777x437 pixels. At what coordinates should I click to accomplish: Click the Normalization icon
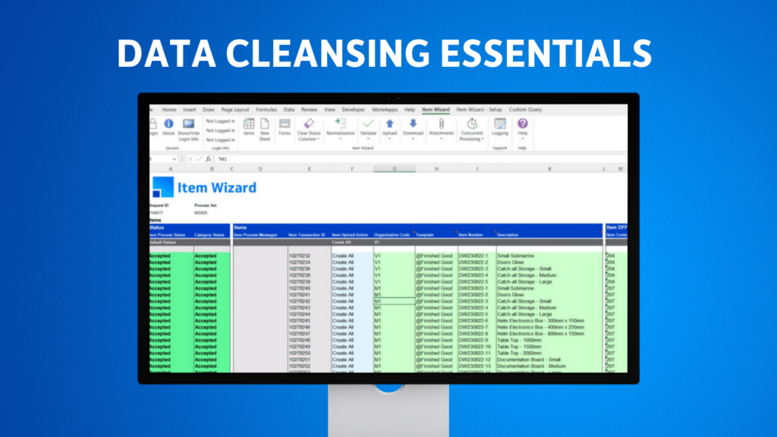340,124
